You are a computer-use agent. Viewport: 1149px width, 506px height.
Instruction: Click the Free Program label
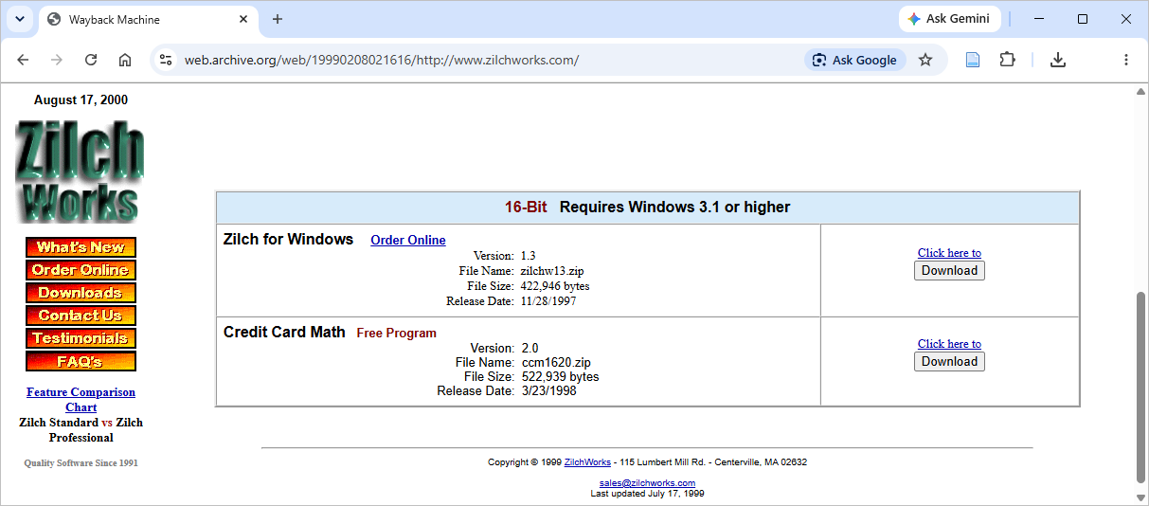(397, 333)
